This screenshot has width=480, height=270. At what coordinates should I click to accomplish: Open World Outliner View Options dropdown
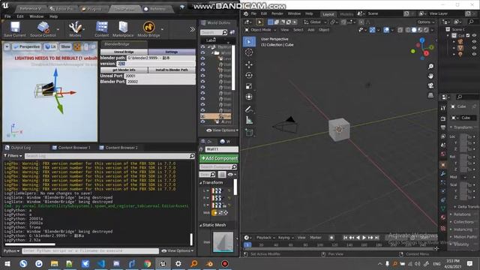tap(222, 130)
